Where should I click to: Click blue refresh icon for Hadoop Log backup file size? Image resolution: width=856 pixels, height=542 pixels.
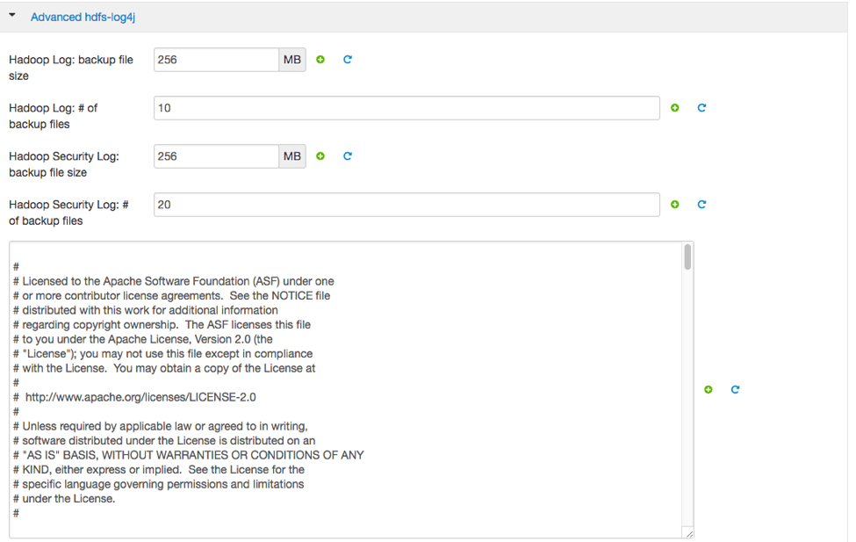pyautogui.click(x=348, y=60)
